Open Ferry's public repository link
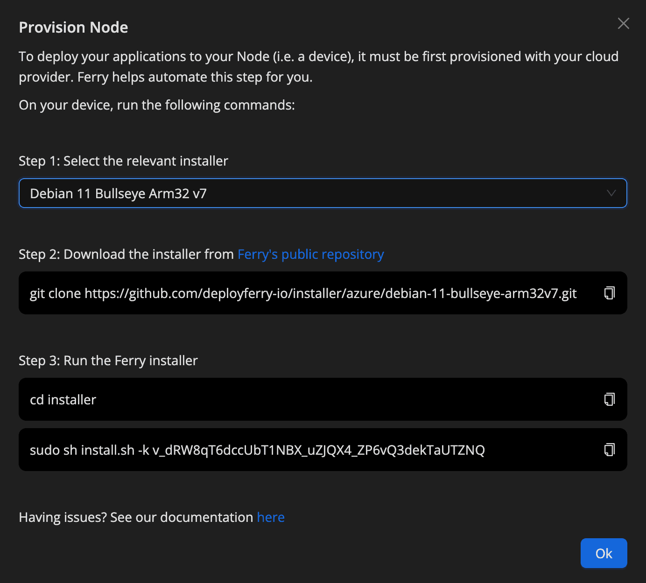Viewport: 646px width, 583px height. point(311,254)
